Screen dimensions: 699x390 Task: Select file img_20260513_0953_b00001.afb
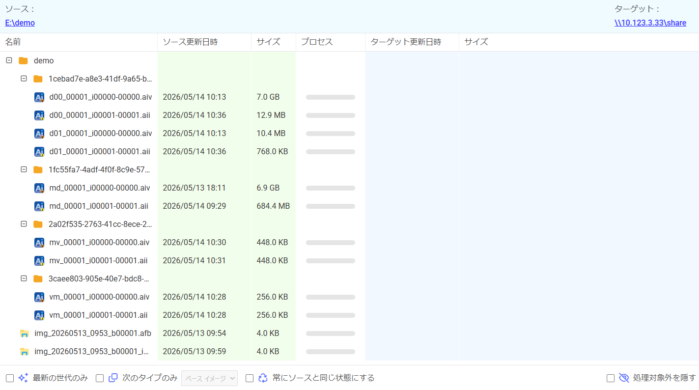(x=93, y=334)
